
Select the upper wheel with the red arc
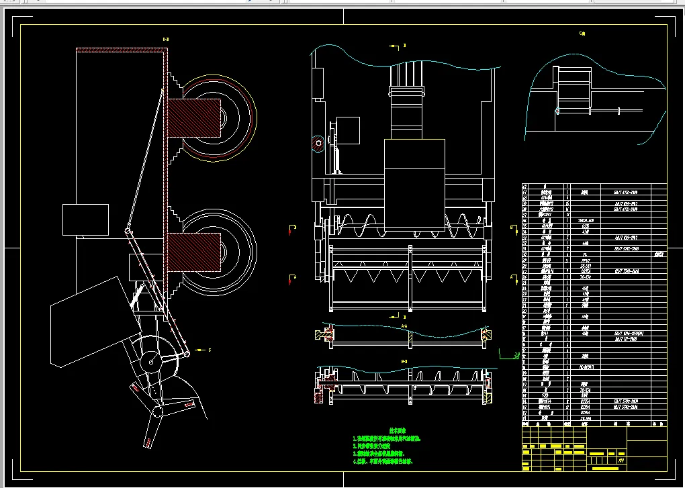click(x=218, y=118)
